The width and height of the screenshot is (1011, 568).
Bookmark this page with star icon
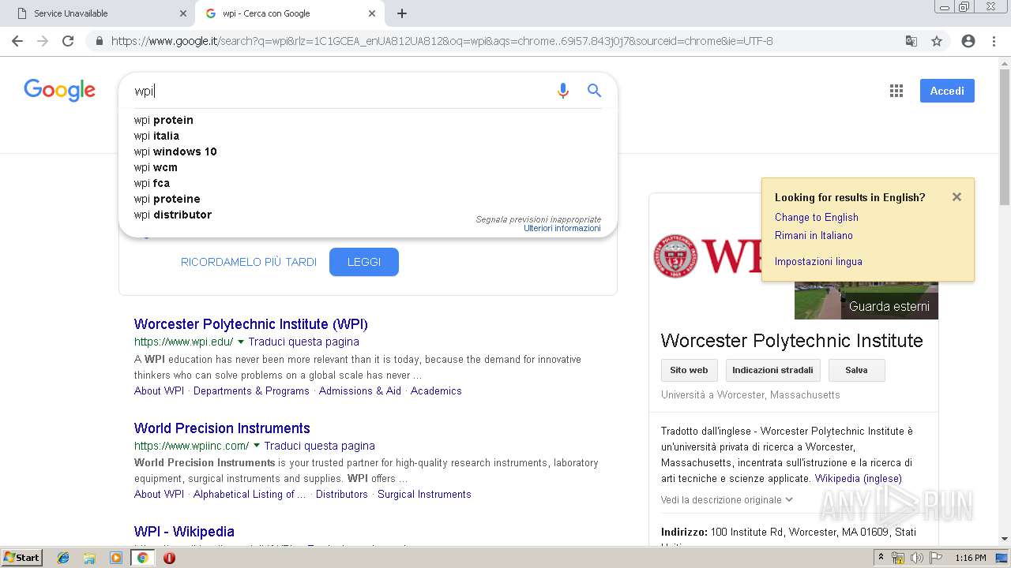[x=937, y=41]
